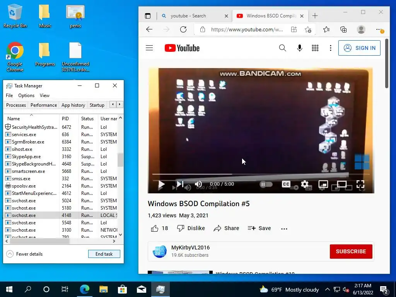This screenshot has height=297, width=396.
Task: Open Task View on taskbar
Action: (65, 289)
